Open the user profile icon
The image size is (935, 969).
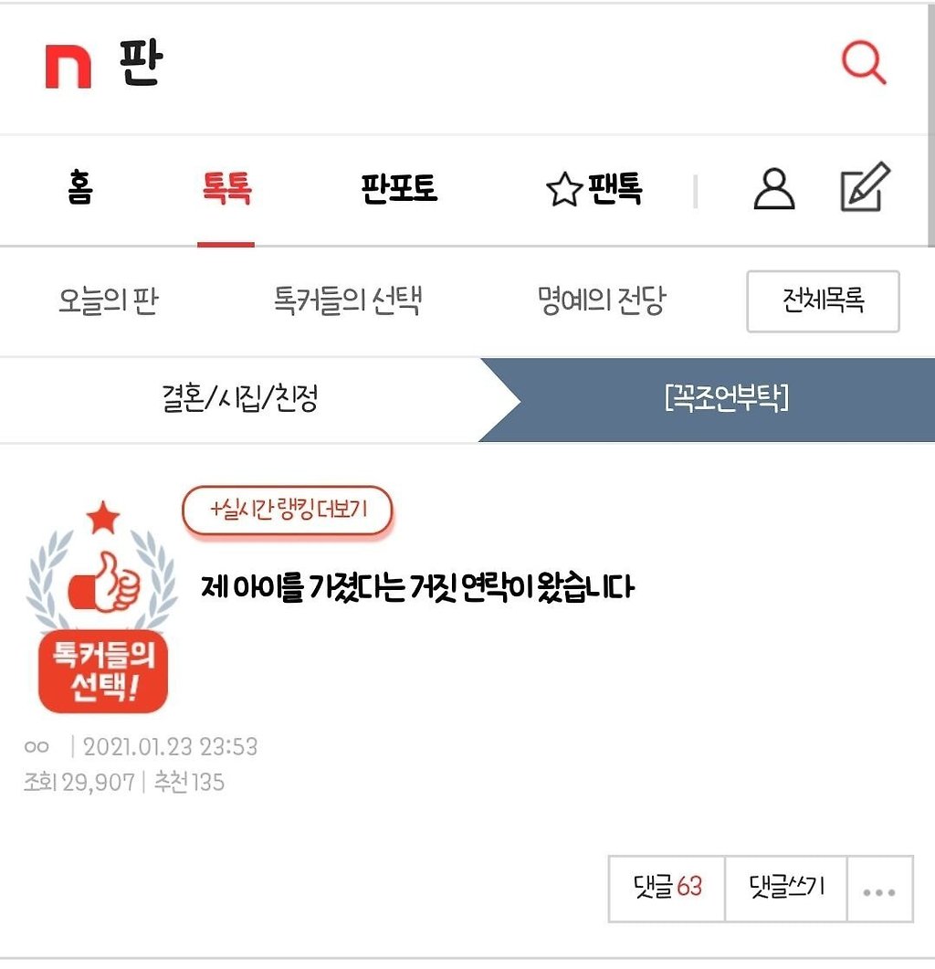[x=773, y=188]
